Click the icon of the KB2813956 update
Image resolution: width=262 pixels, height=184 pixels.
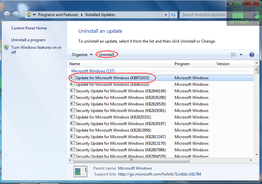coord(73,130)
